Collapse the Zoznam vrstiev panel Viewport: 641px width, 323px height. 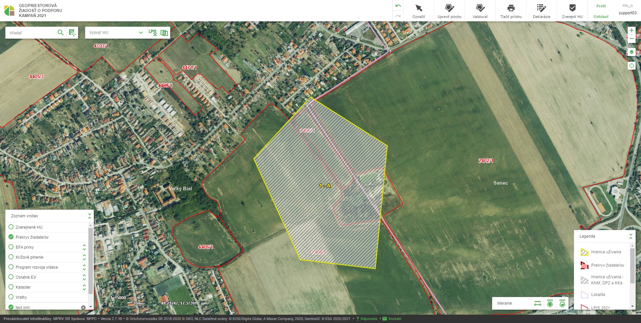[x=89, y=216]
